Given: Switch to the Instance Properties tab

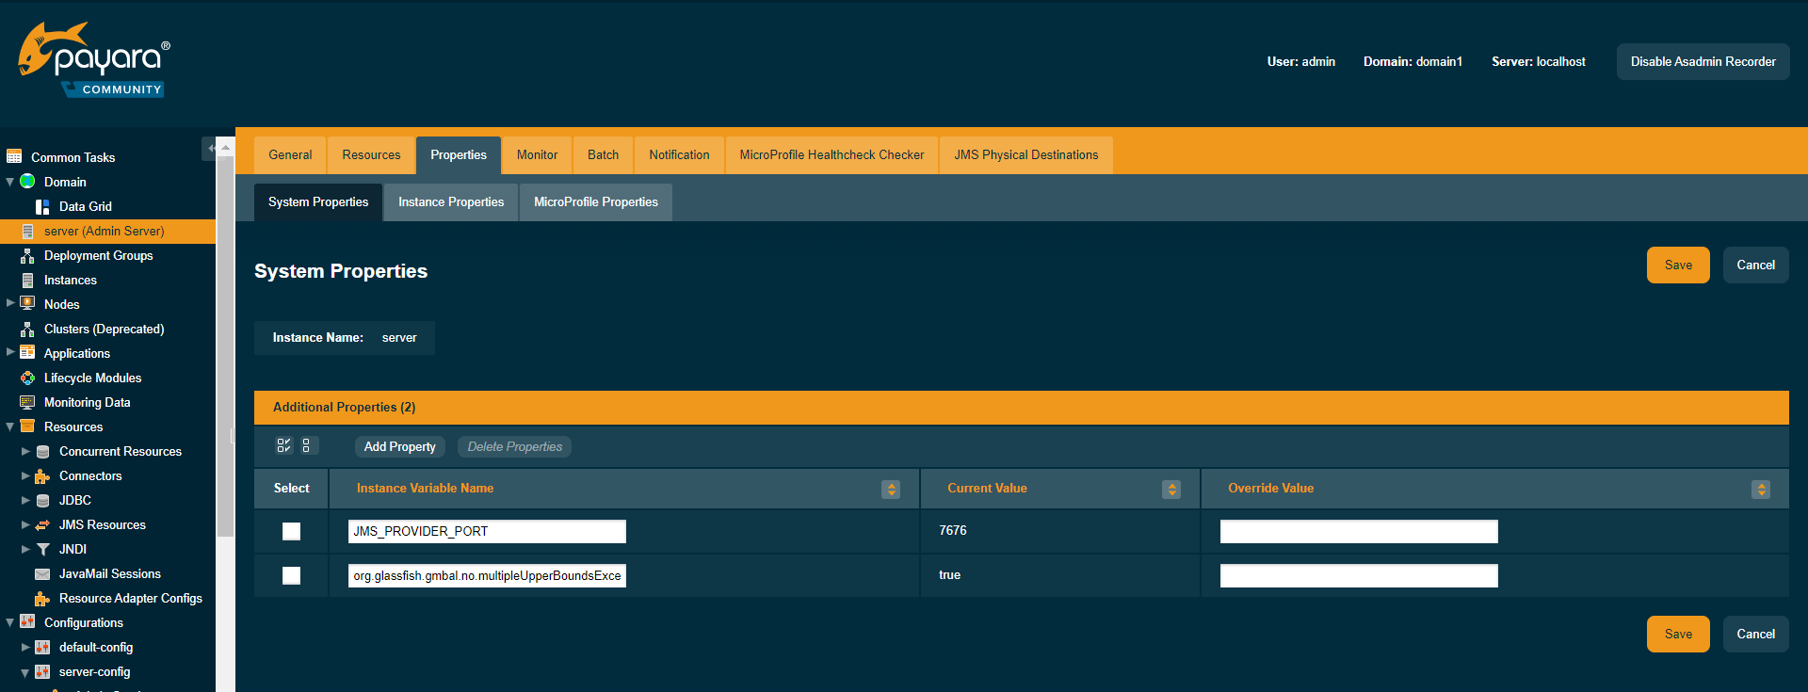Looking at the screenshot, I should pos(451,202).
